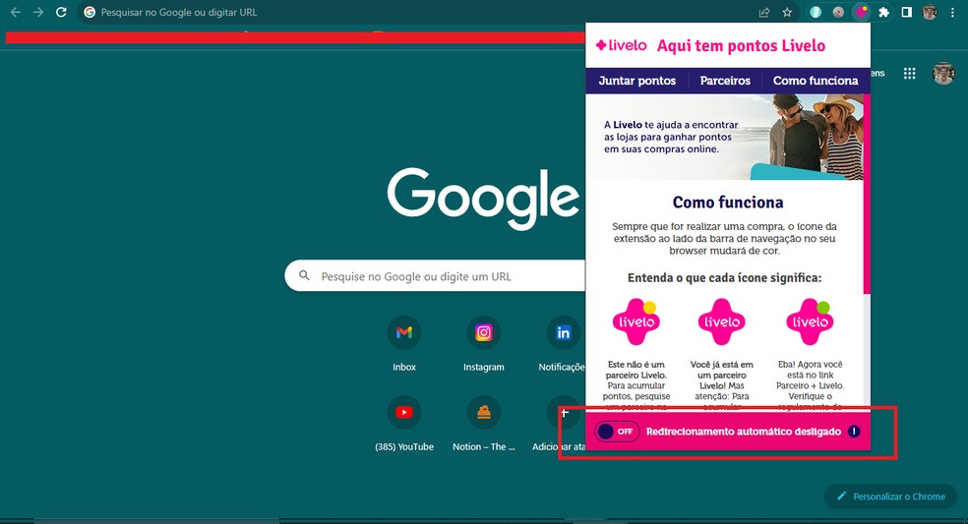This screenshot has height=524, width=968.
Task: Click the Google search box
Action: pyautogui.click(x=435, y=276)
